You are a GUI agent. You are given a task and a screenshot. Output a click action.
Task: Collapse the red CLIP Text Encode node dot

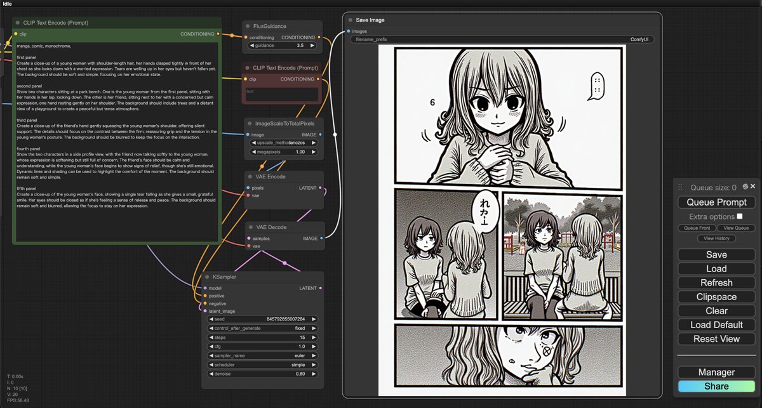click(248, 67)
